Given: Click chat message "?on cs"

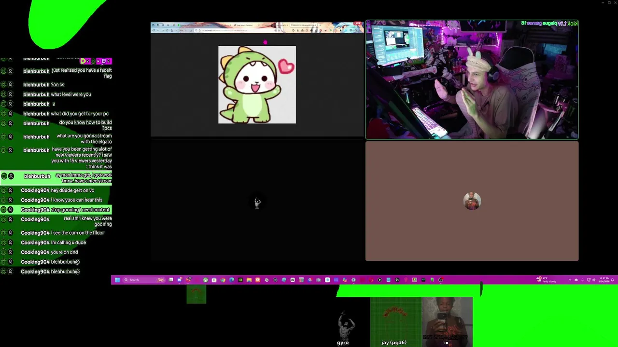Looking at the screenshot, I should tap(57, 85).
